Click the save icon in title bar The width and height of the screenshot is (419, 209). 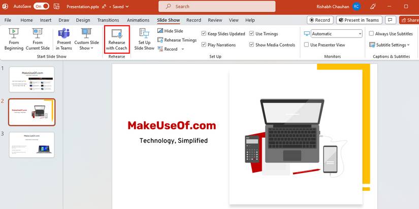tap(56, 7)
